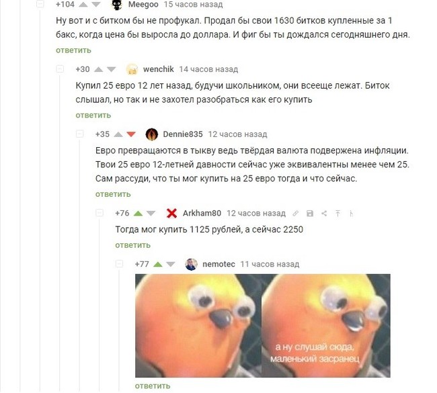Collapse the Arkham80 comment branch

100,213
